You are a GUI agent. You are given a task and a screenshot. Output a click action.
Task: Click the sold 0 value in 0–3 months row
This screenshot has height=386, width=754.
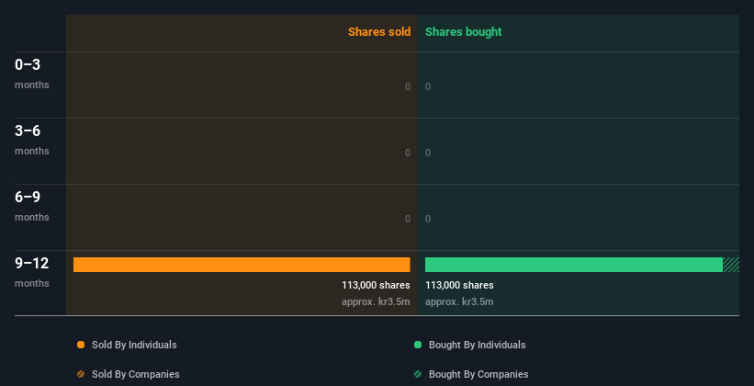coord(407,86)
